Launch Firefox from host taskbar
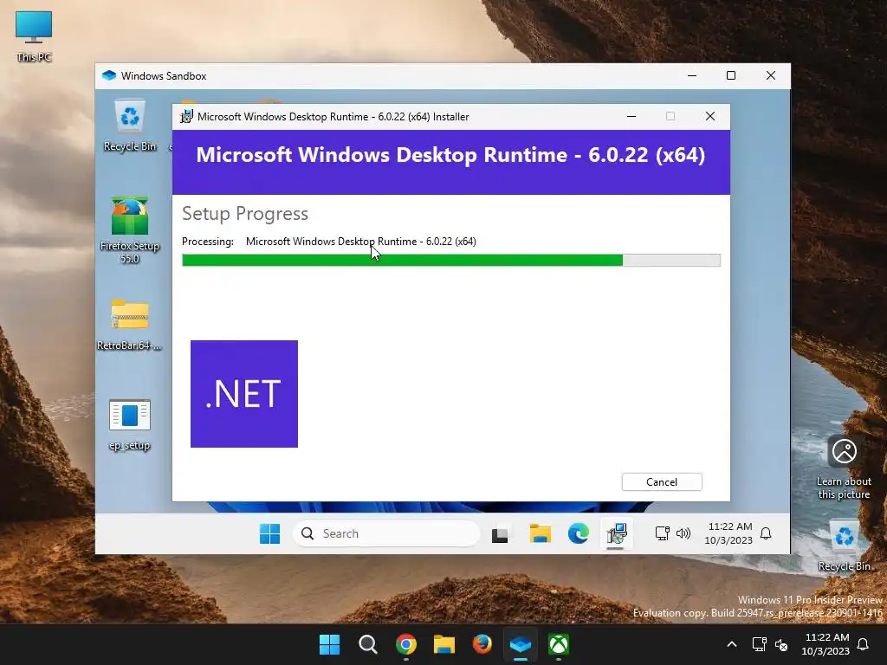Screen dimensions: 887x665 point(482,644)
